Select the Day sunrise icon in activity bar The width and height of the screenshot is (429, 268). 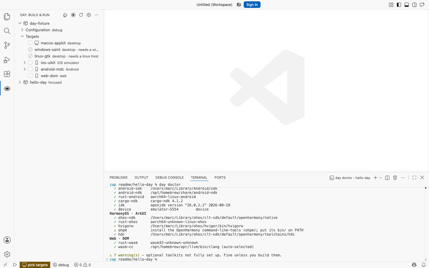(7, 88)
